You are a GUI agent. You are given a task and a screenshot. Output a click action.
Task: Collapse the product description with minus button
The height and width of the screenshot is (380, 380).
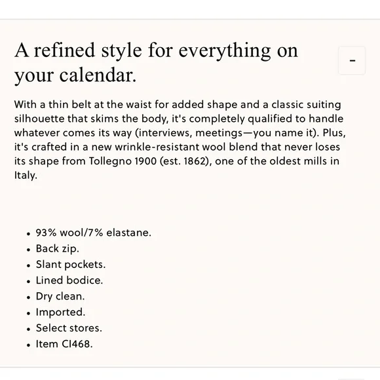tap(352, 60)
